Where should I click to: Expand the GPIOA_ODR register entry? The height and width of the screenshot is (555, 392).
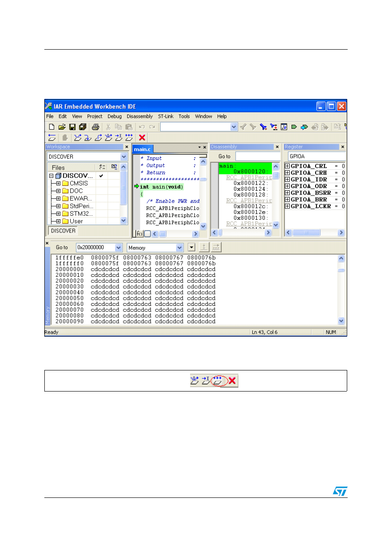pyautogui.click(x=286, y=186)
